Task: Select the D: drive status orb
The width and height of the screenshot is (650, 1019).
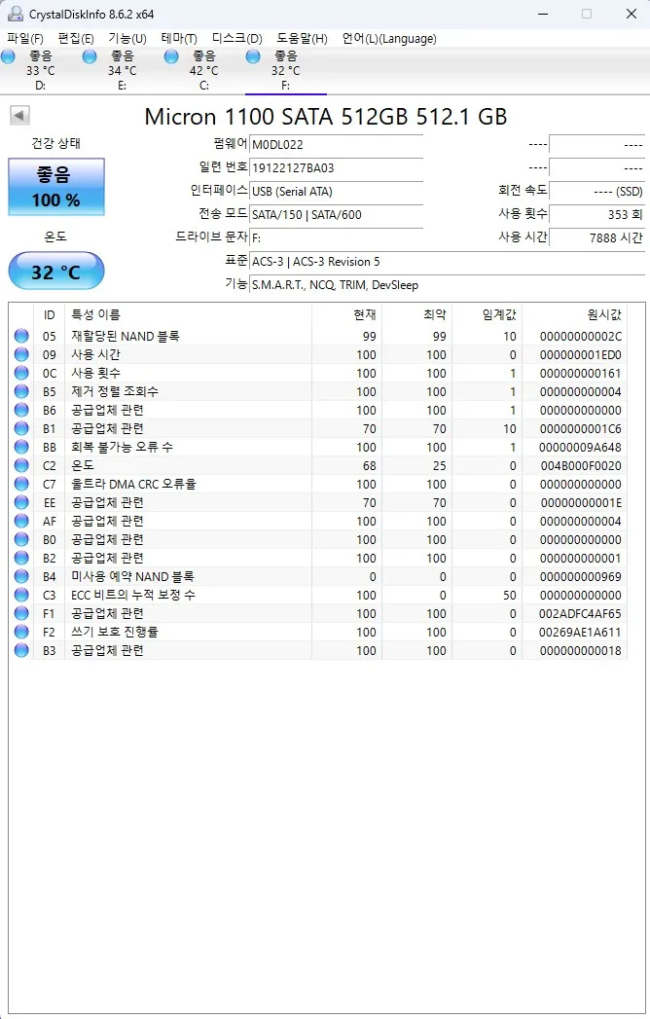Action: [x=9, y=56]
